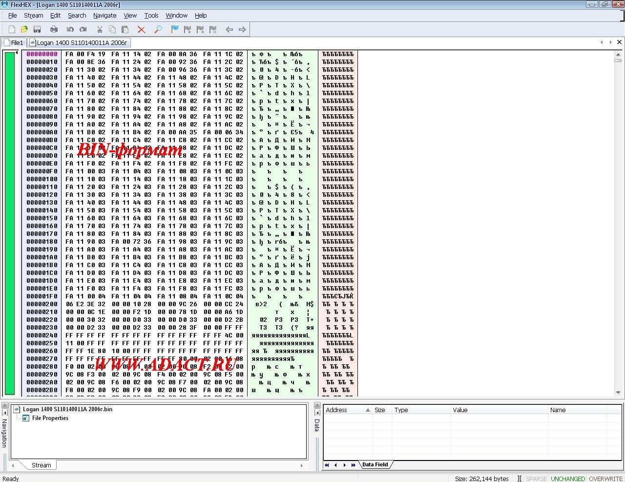Go to previous bookmark flag icon
The width and height of the screenshot is (625, 482).
tap(200, 29)
